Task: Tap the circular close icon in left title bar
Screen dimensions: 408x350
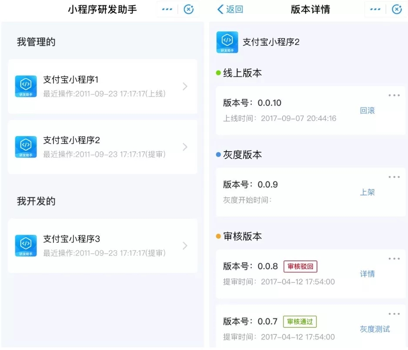Action: click(x=189, y=9)
